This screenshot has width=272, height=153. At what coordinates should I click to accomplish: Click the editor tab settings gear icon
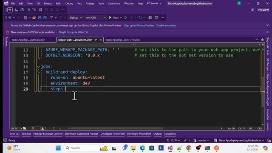(263, 40)
